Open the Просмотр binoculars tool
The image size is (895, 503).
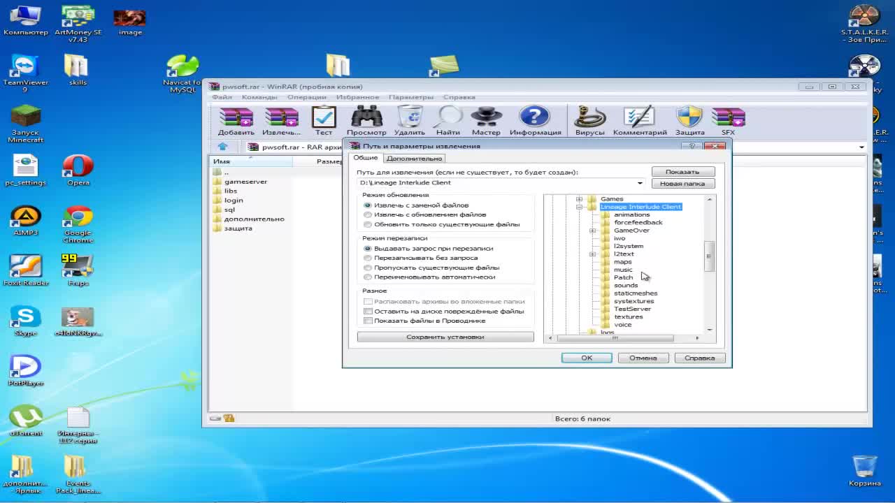pyautogui.click(x=366, y=120)
